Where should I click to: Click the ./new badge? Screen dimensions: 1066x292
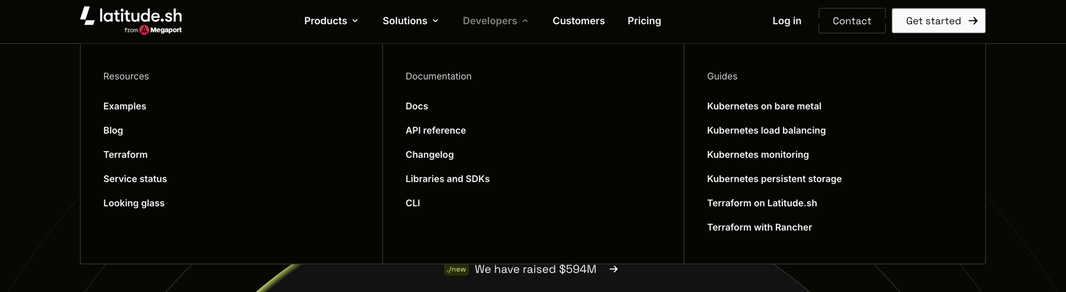pos(456,270)
